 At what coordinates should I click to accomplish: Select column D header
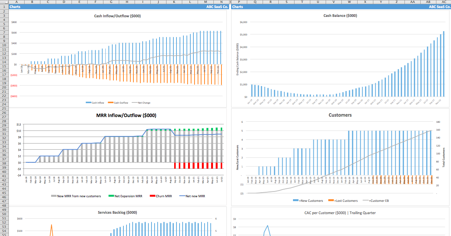pyautogui.click(x=63, y=2)
